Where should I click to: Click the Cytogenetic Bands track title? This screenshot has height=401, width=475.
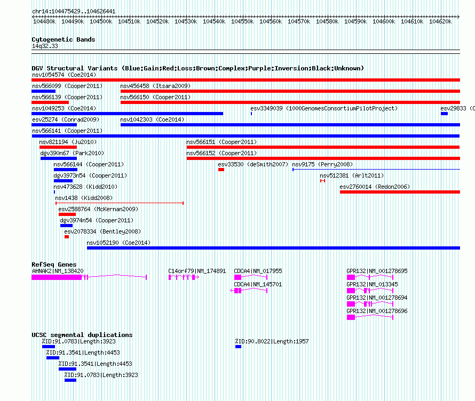pyautogui.click(x=64, y=39)
